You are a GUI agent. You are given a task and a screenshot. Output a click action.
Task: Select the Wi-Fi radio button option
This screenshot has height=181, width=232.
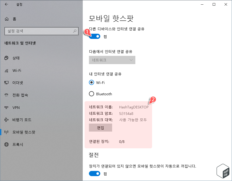tap(92, 82)
